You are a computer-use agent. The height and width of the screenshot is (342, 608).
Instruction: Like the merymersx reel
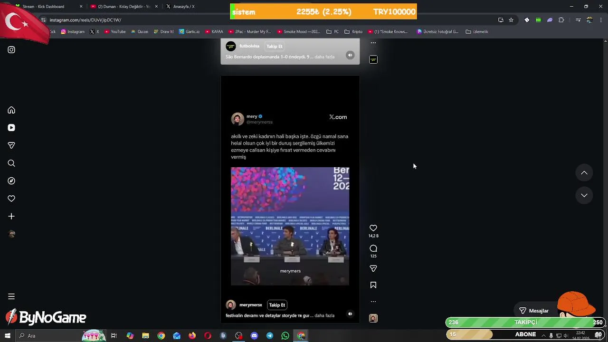(x=373, y=228)
